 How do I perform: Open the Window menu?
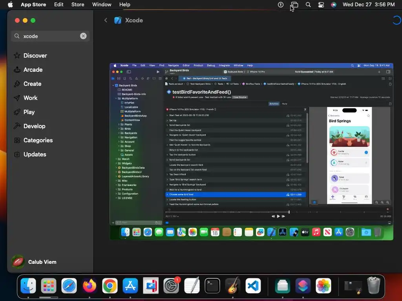tap(102, 5)
